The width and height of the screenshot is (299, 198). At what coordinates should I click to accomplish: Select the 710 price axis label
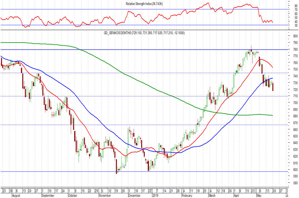tap(296, 96)
